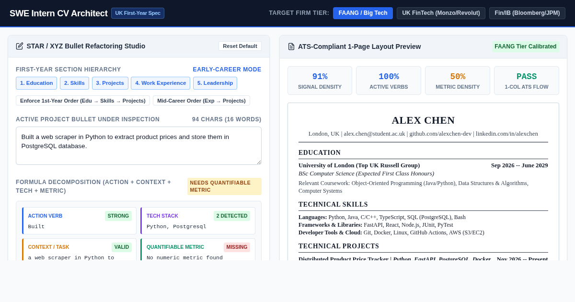Screen dimensions: 575x302
Task: Click the pencil edit icon beside STAR / XYZ title
Action: (20, 46)
